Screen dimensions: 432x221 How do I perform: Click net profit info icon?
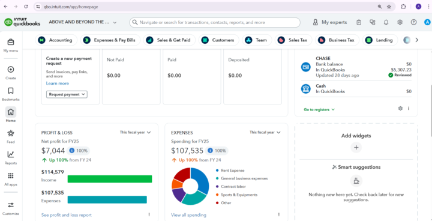pyautogui.click(x=72, y=151)
